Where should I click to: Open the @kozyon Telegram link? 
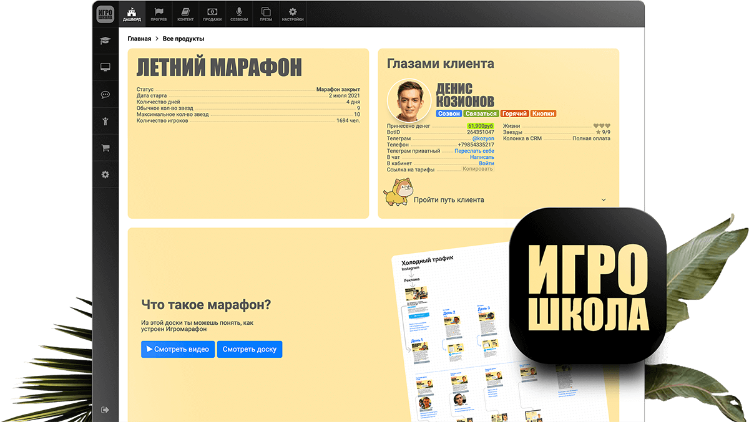pyautogui.click(x=482, y=138)
